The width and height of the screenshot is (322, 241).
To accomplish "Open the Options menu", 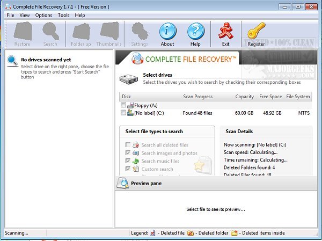I will pyautogui.click(x=43, y=15).
